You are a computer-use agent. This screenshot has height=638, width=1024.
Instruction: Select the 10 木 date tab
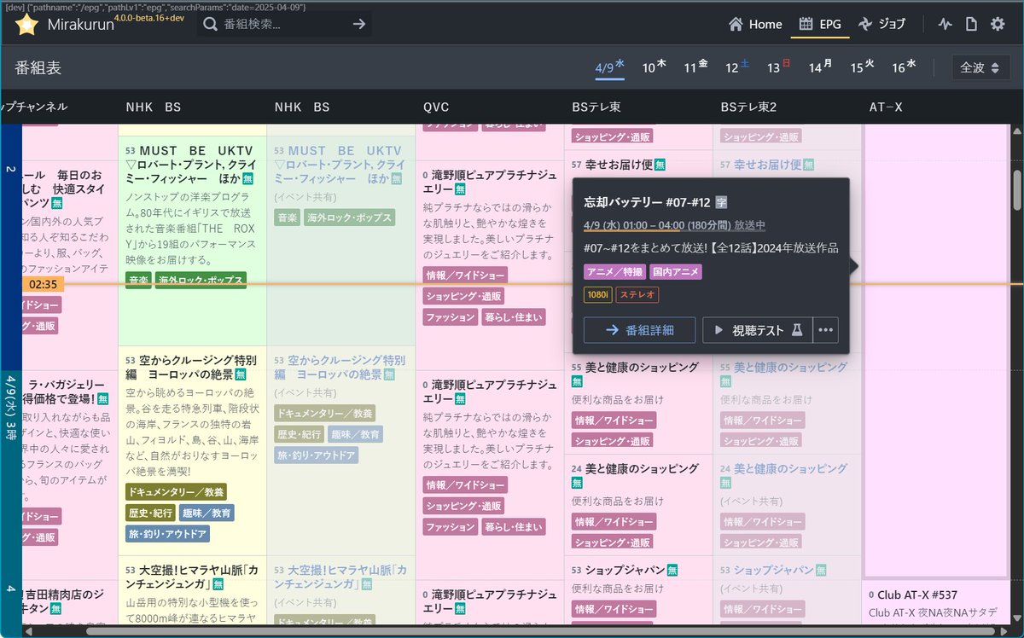(x=655, y=67)
